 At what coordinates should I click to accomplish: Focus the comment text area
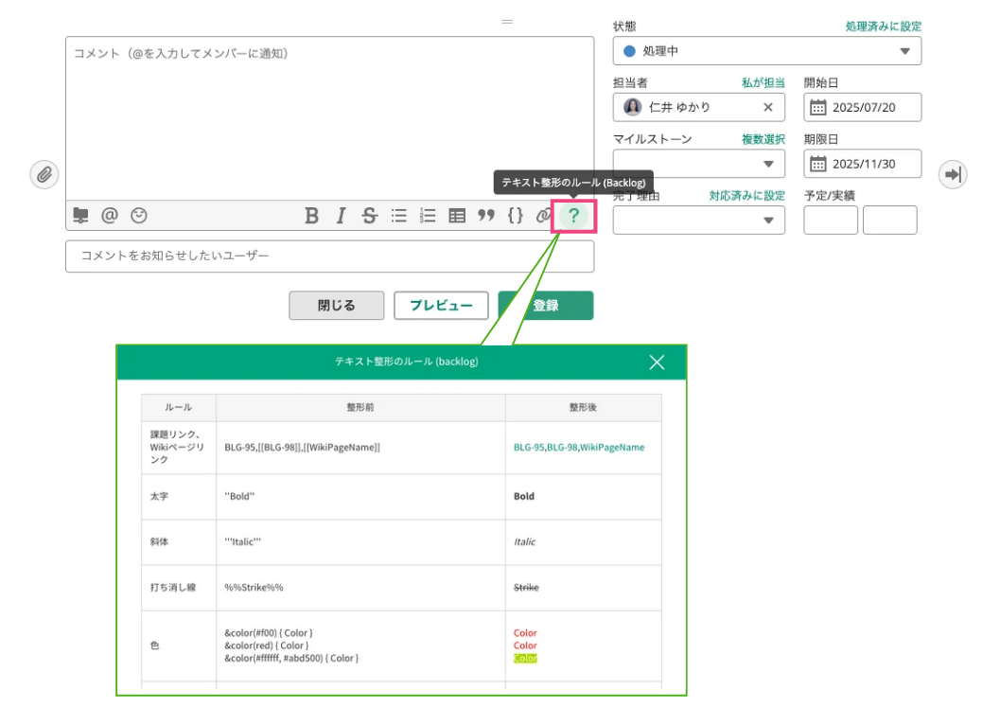[x=330, y=118]
